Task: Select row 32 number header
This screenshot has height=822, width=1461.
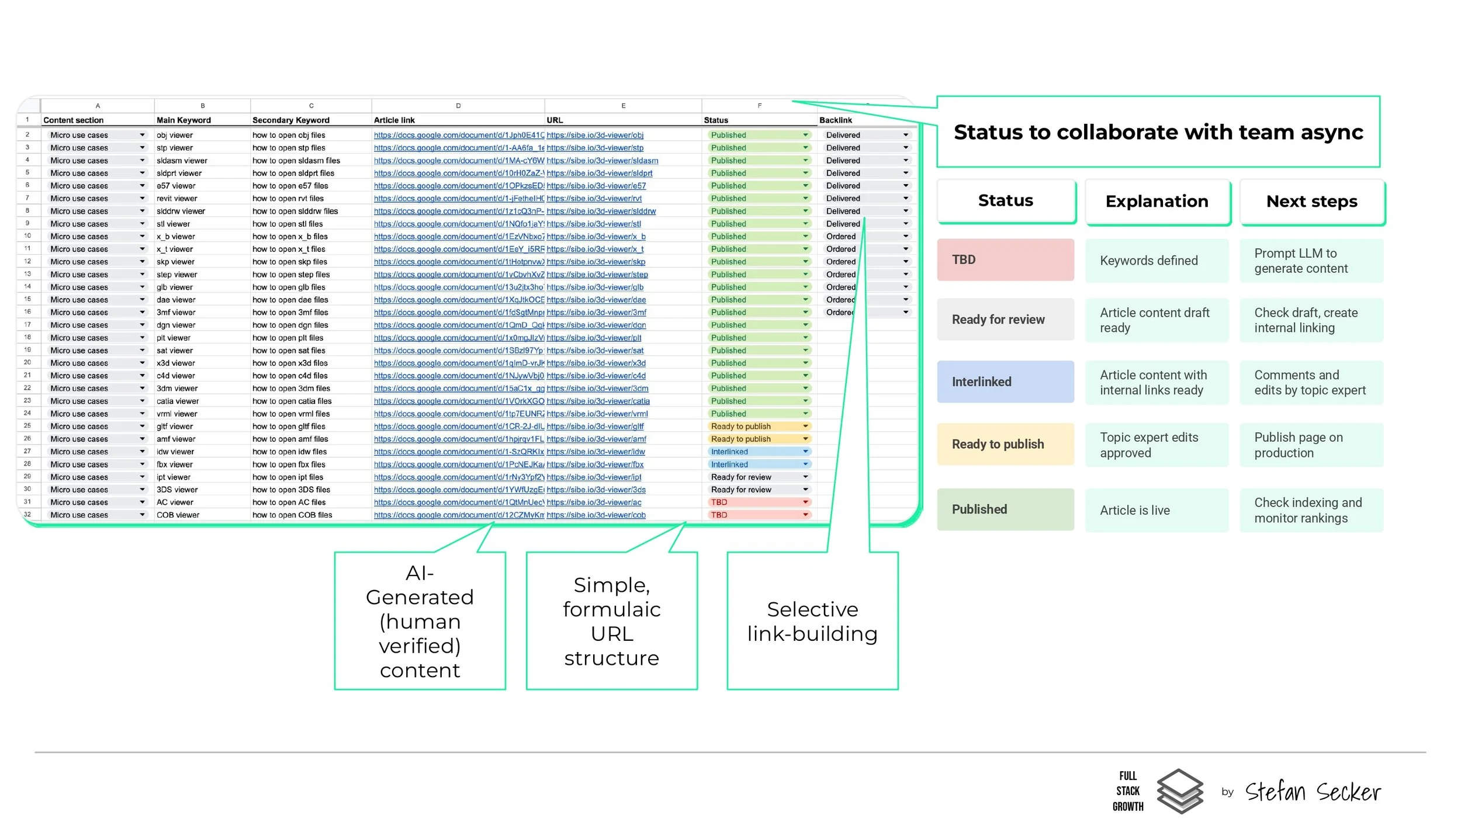Action: [27, 515]
